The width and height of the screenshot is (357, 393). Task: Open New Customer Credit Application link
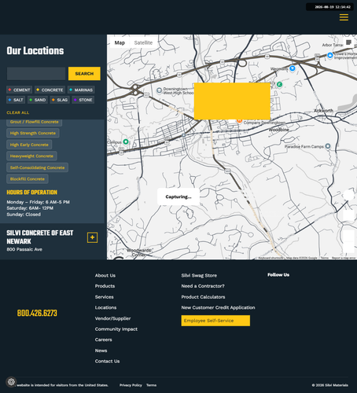[218, 307]
